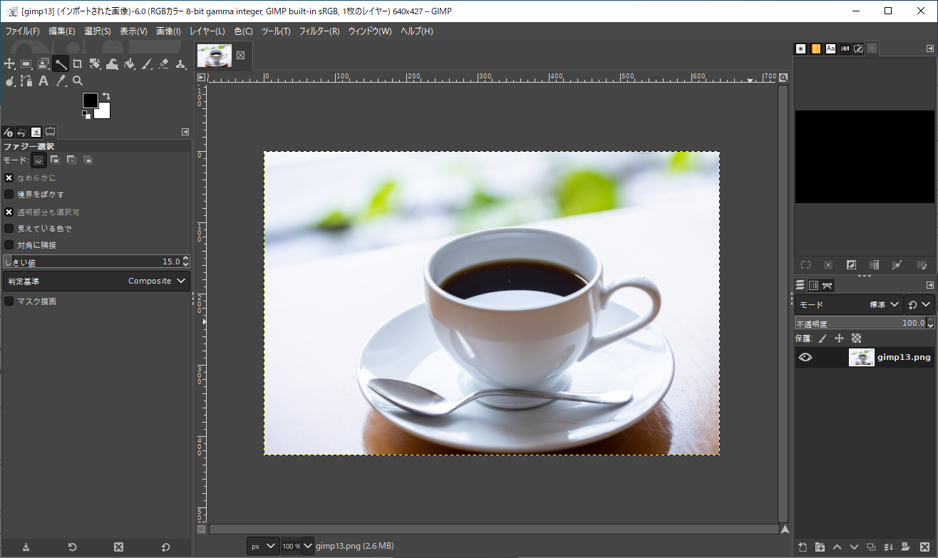
Task: Open the レイヤー(L) menu
Action: (207, 31)
